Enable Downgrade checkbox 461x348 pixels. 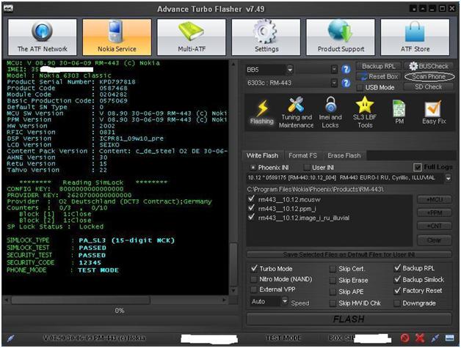coord(397,303)
